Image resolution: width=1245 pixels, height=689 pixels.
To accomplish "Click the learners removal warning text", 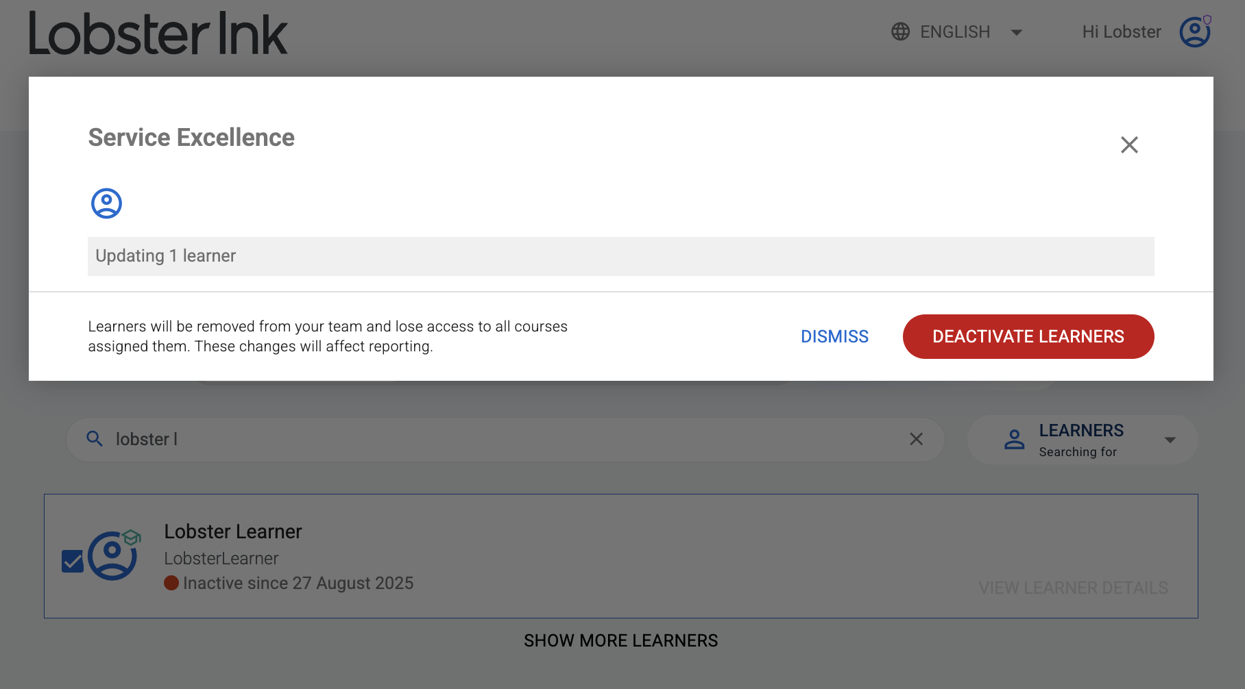I will [328, 336].
